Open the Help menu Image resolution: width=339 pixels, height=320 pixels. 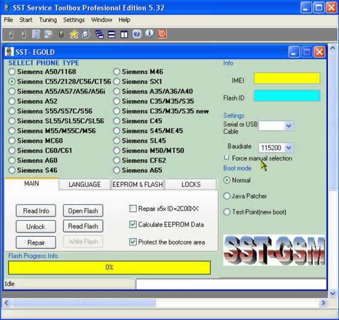125,20
